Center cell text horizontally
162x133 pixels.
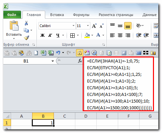tap(120, 35)
